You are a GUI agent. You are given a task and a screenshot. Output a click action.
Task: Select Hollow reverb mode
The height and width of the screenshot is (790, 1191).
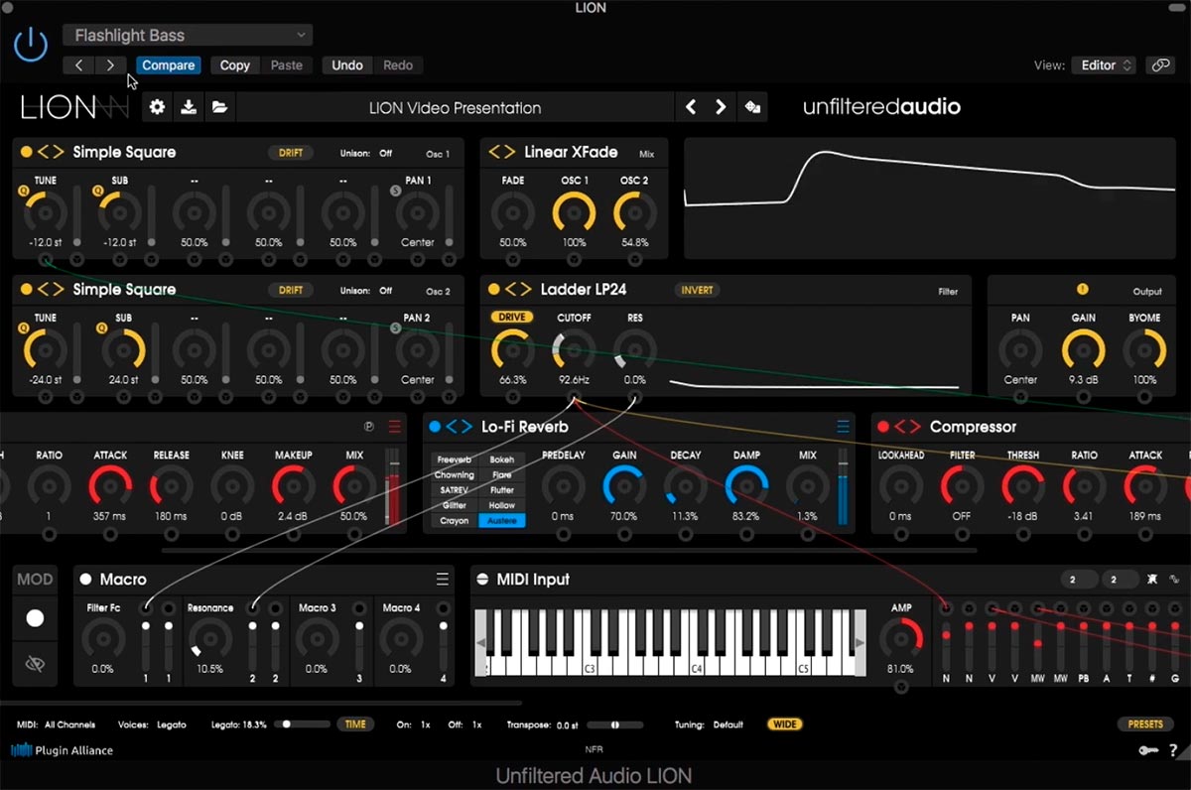coord(502,505)
